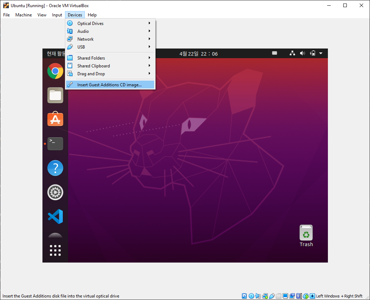Image resolution: width=370 pixels, height=300 pixels.
Task: Expand the Audio submenu
Action: click(x=110, y=31)
